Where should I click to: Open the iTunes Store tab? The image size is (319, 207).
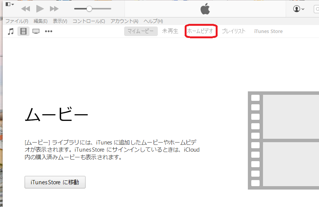[x=268, y=31]
